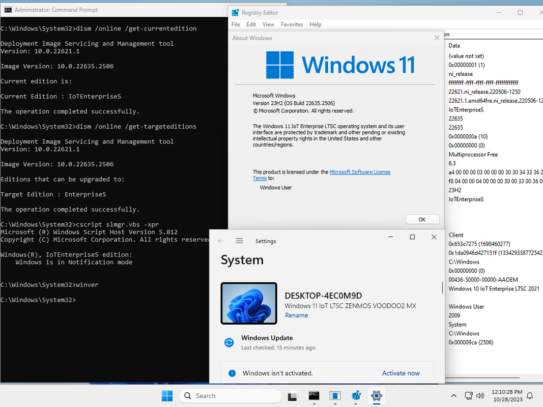
Task: Select the ni_release registry value
Action: (x=461, y=74)
